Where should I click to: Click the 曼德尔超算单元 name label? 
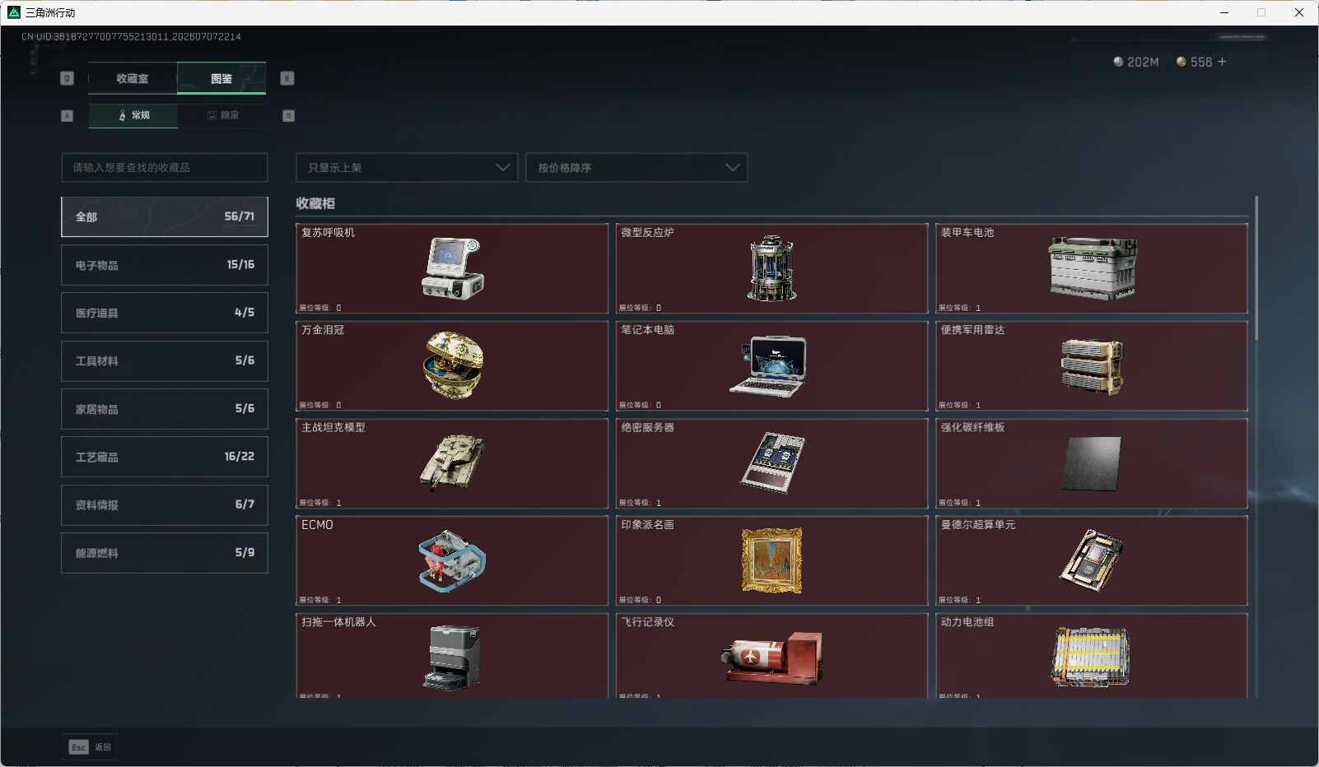[978, 525]
